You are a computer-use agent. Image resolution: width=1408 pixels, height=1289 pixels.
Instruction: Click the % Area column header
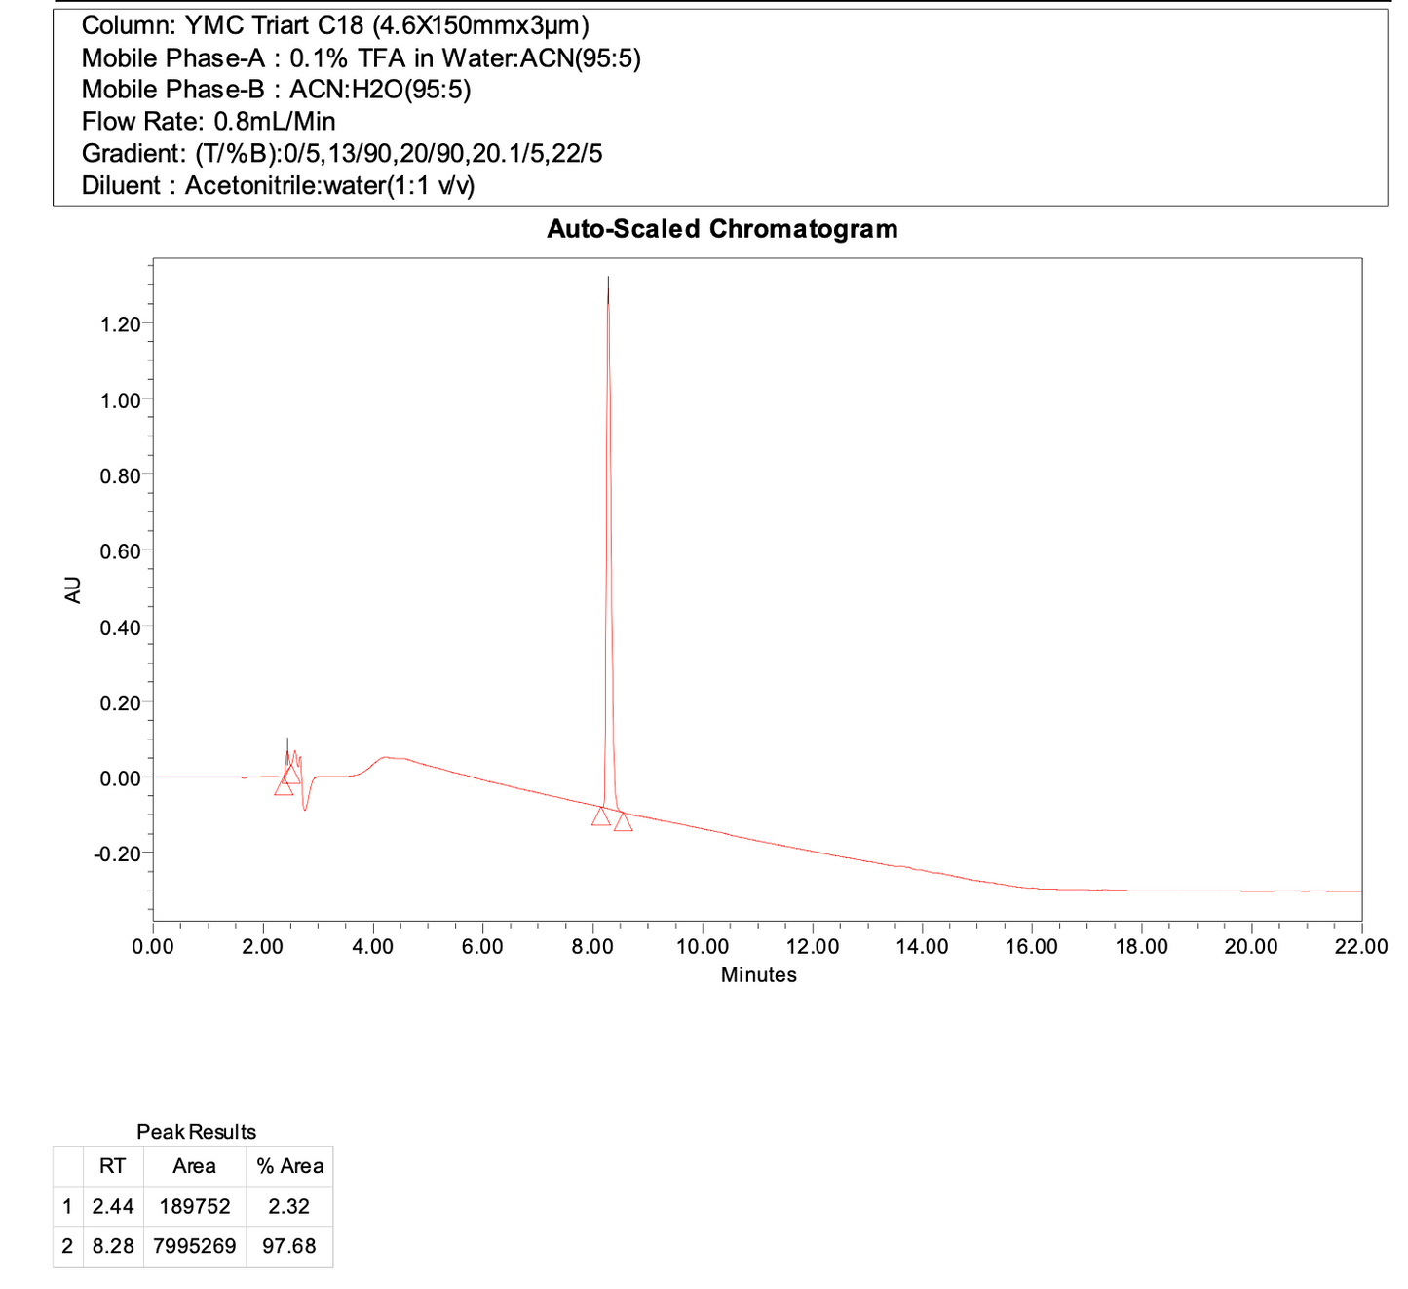pyautogui.click(x=289, y=1166)
